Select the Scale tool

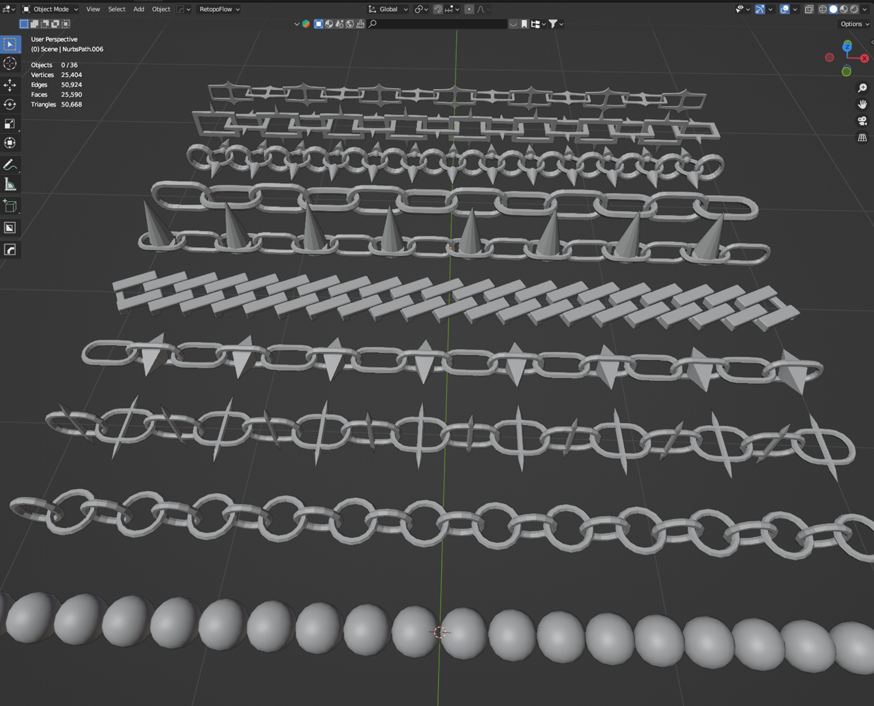(x=10, y=124)
